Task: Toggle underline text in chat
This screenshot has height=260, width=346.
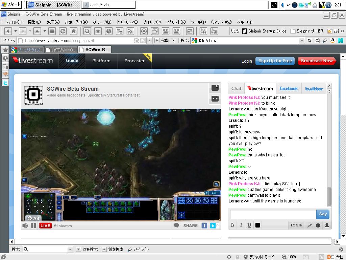Action: click(249, 225)
